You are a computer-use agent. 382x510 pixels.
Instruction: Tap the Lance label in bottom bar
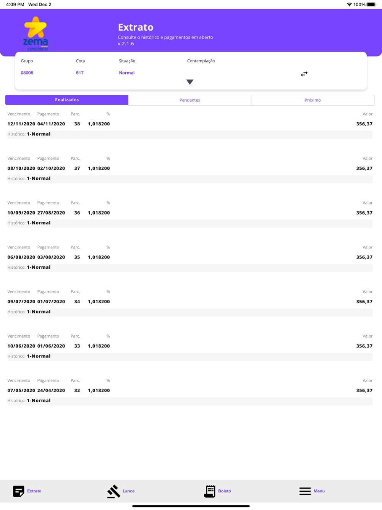pos(129,491)
